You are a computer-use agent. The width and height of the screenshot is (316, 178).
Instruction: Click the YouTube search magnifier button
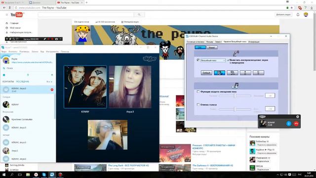click(139, 14)
